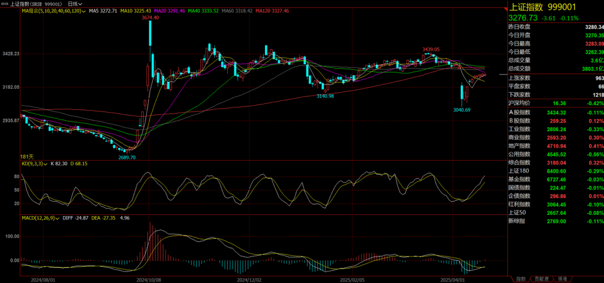
Task: Switch to the 贡献度 tab
Action: (541, 279)
